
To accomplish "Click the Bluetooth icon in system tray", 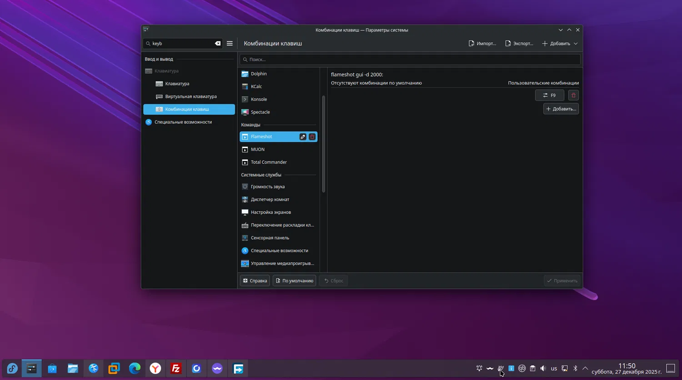I will click(575, 369).
